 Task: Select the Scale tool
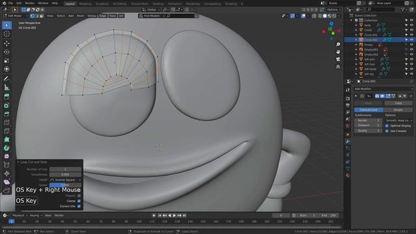[x=6, y=60]
